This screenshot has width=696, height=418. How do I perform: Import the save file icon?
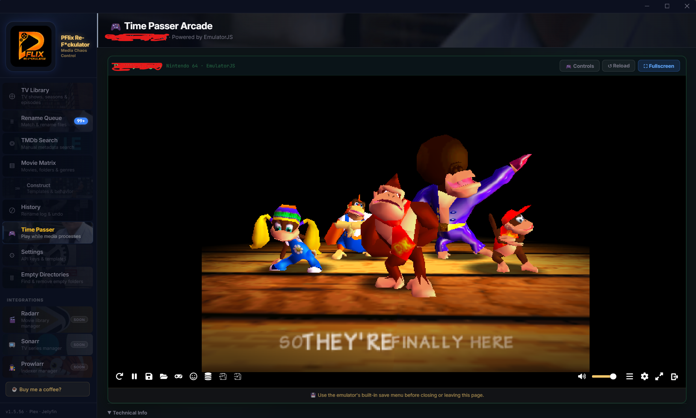pyautogui.click(x=238, y=376)
